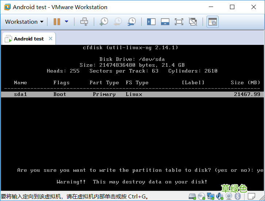The image size is (265, 201).
Task: Revert to the previous snapshot
Action: [x=118, y=22]
